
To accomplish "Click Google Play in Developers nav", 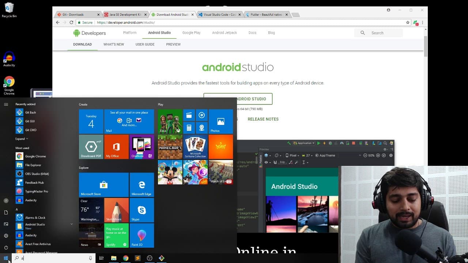I will (191, 33).
